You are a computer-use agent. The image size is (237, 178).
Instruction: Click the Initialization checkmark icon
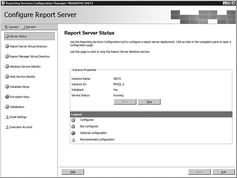(7, 107)
